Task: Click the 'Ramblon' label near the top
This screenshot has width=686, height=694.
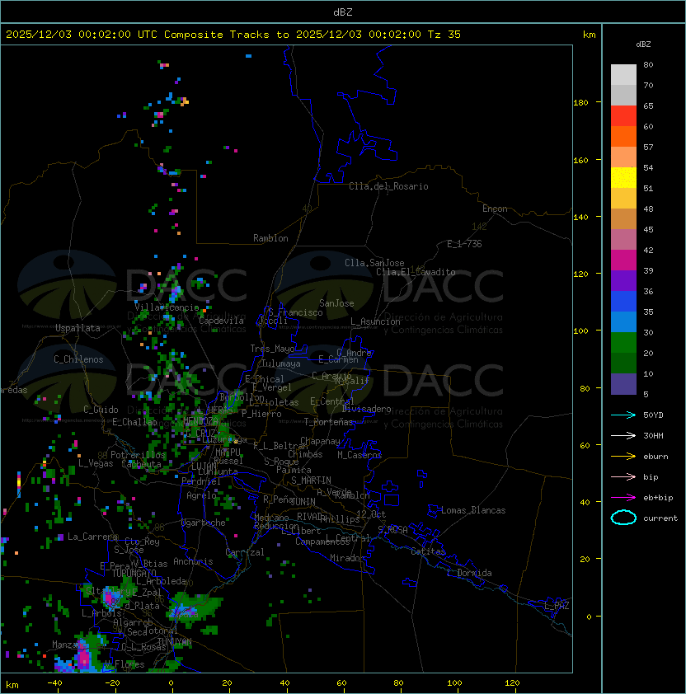Action: tap(270, 238)
